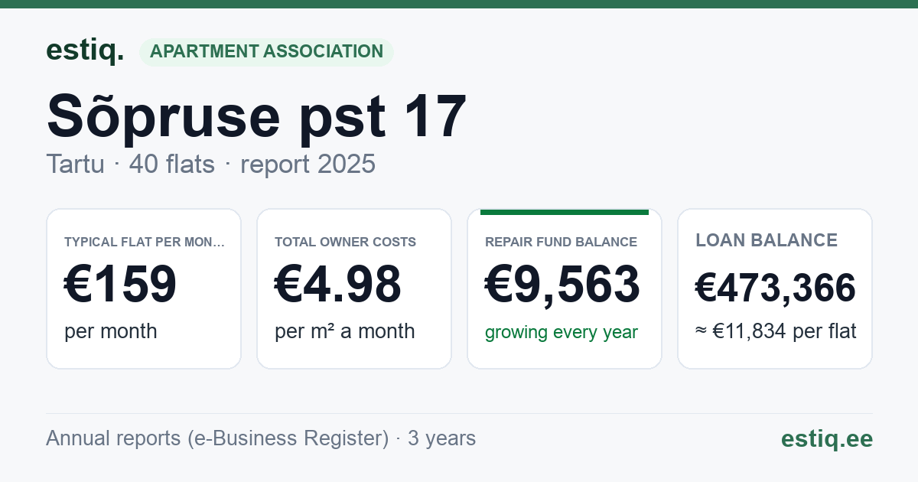Click the 'per m² a month' caption
The width and height of the screenshot is (918, 482).
[344, 331]
